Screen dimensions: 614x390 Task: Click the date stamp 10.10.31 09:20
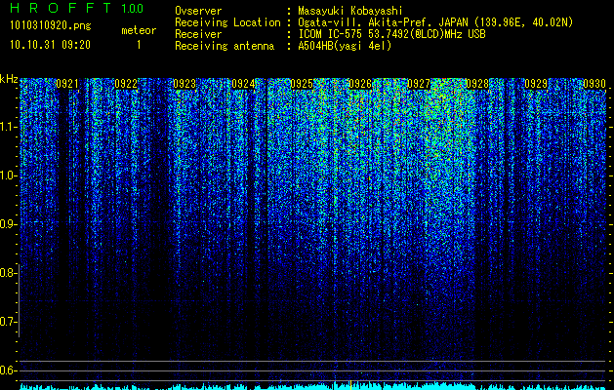pyautogui.click(x=50, y=45)
